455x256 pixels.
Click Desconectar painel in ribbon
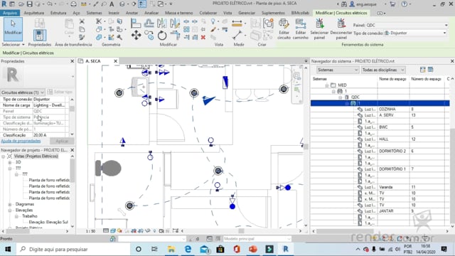click(341, 29)
